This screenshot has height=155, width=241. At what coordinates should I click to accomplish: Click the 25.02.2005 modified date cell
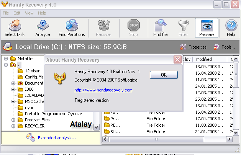click(x=210, y=99)
